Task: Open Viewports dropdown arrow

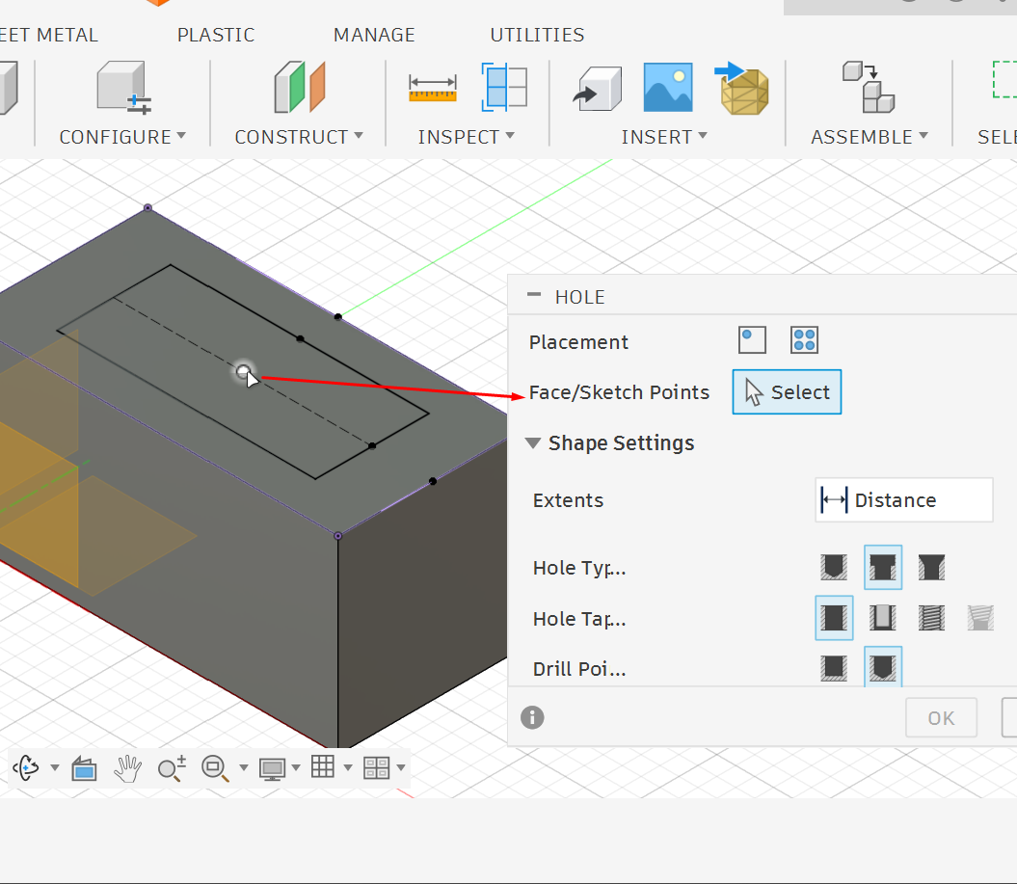Action: point(401,768)
